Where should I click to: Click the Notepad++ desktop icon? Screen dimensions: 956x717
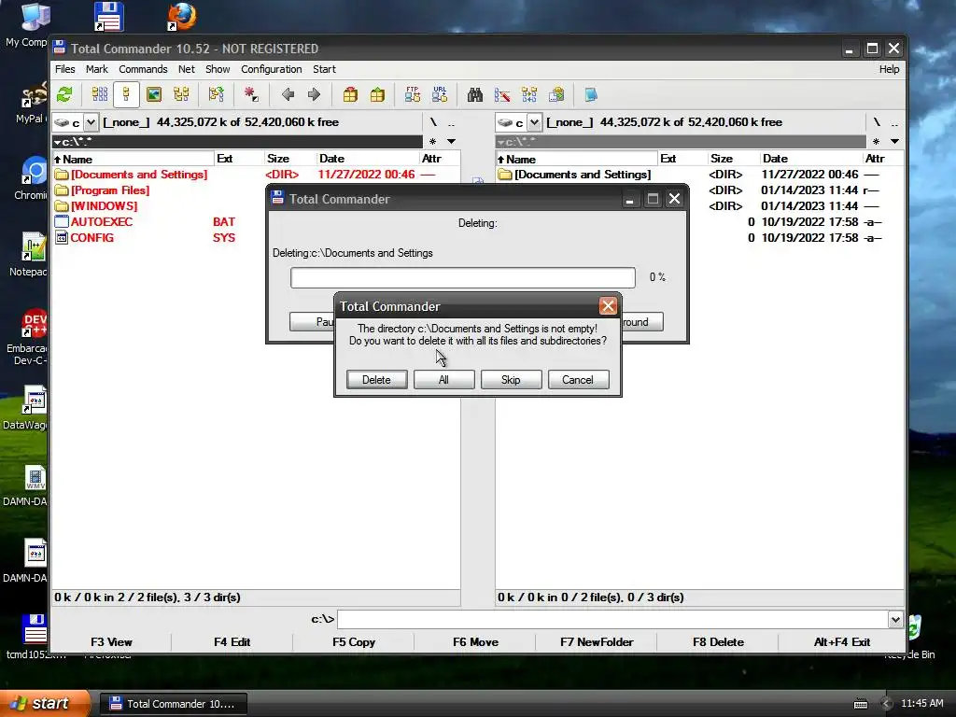point(31,254)
